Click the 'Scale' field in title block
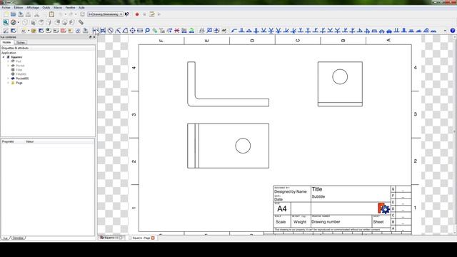 (x=281, y=222)
